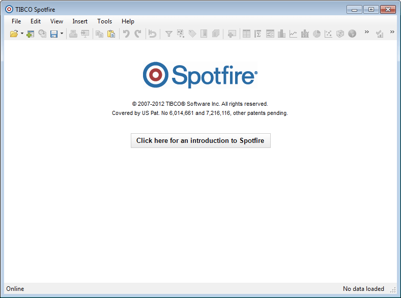Open the Tools menu

(105, 21)
